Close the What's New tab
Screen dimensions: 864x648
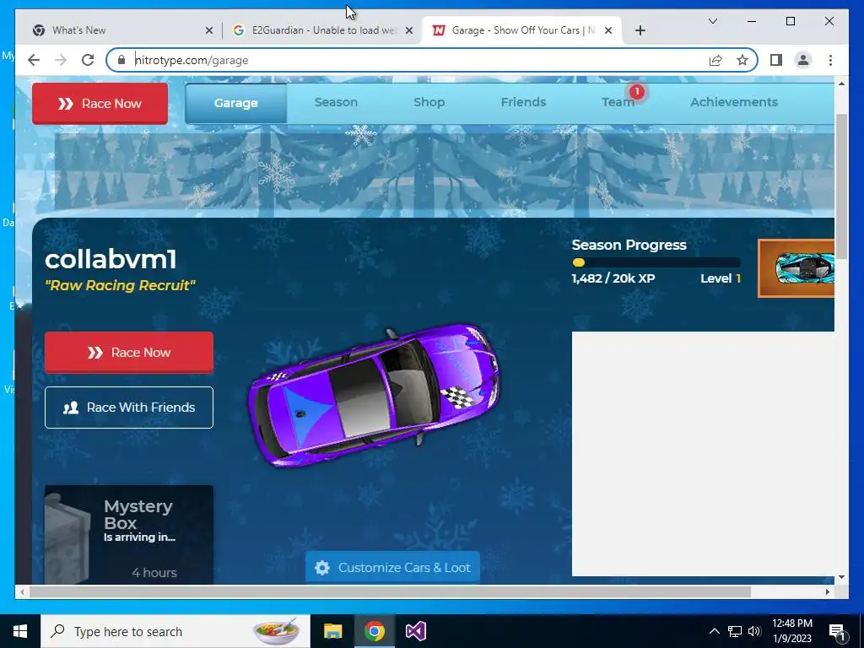pyautogui.click(x=209, y=30)
